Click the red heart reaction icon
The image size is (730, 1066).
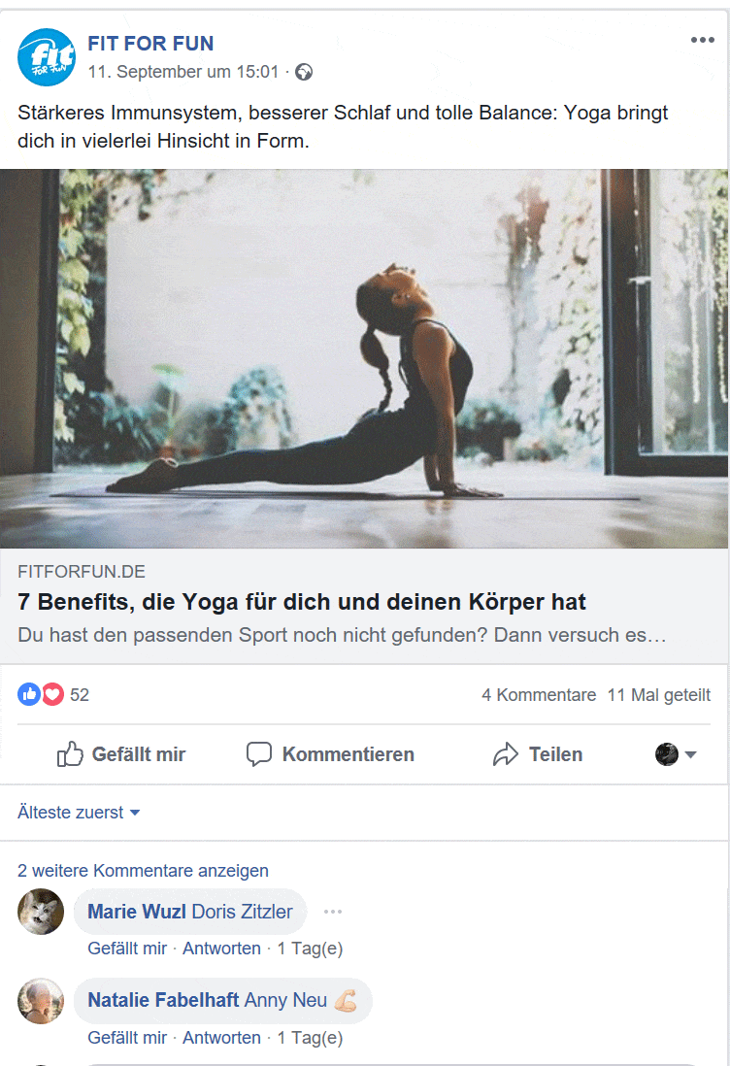[x=53, y=694]
